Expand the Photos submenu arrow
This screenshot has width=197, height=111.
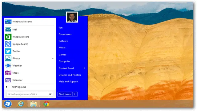click(x=53, y=58)
